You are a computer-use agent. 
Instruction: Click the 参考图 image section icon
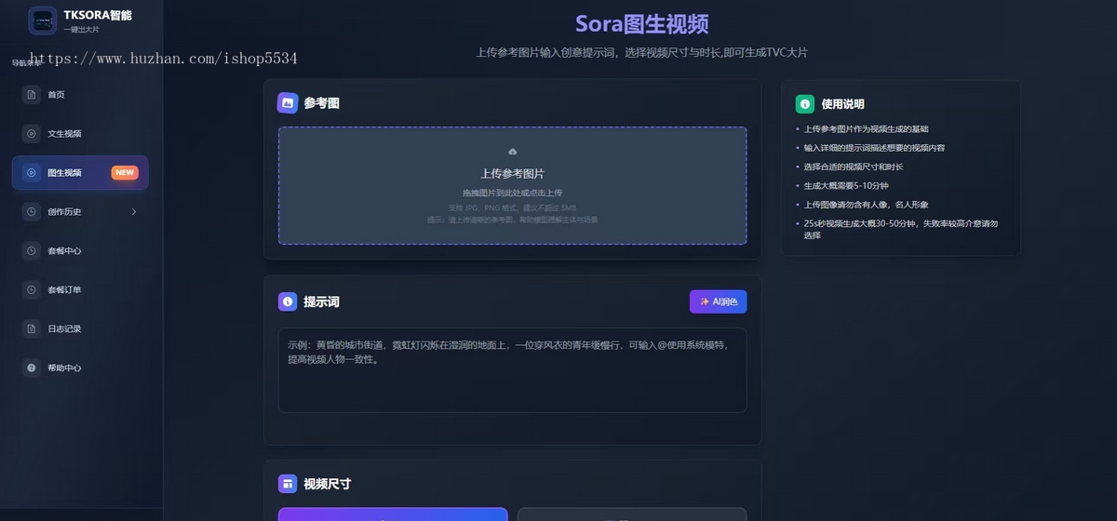tap(288, 103)
